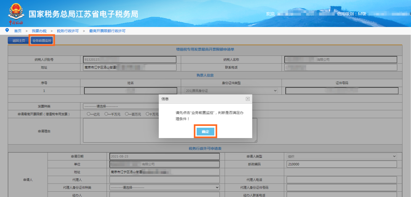Viewport: 411px width, 197px height.
Task: Click the 确定 button in dialog
Action: [205, 132]
